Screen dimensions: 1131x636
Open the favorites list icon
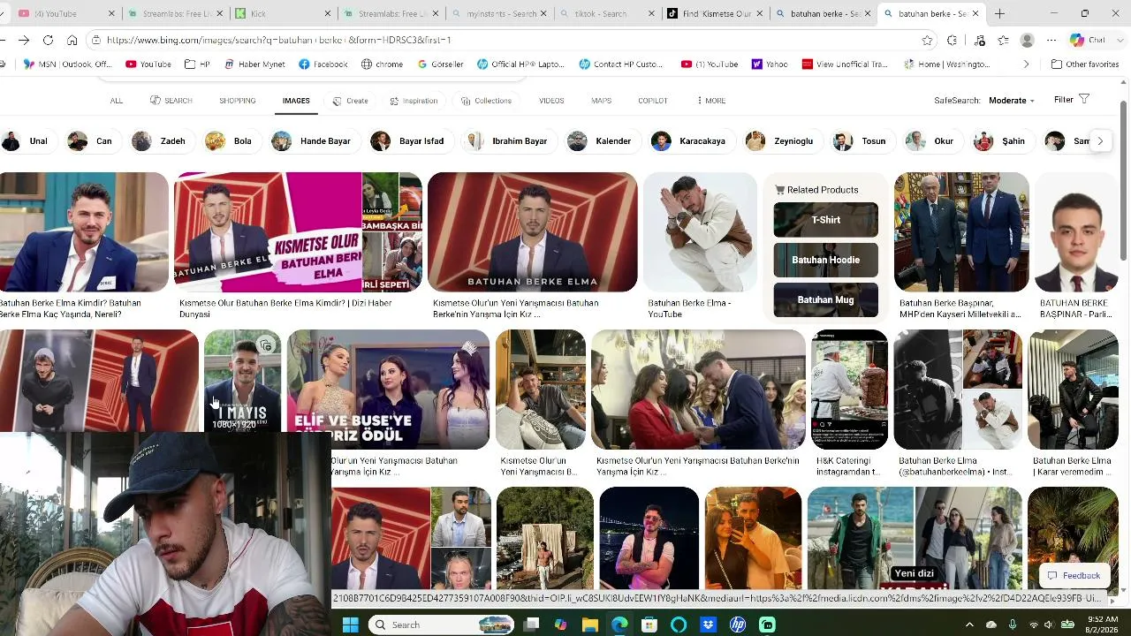tap(1003, 40)
